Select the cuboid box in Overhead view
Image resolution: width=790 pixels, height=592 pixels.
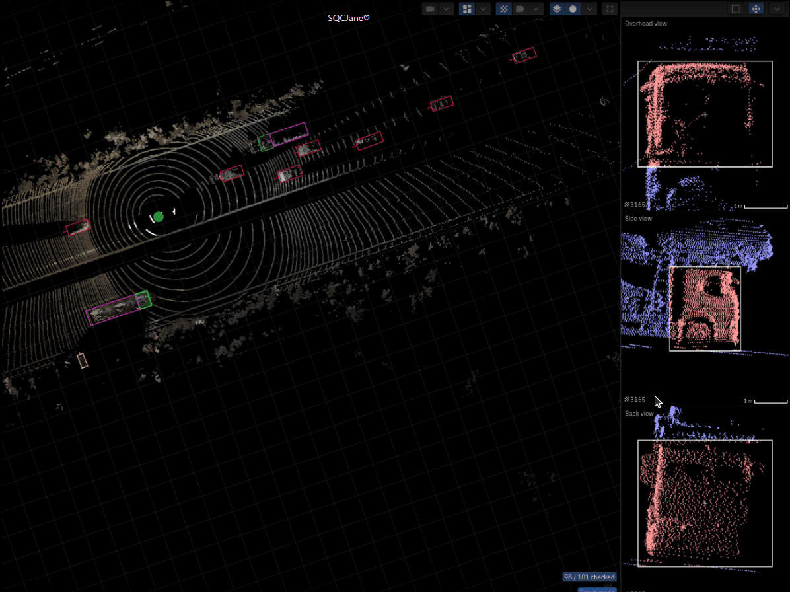[x=705, y=114]
